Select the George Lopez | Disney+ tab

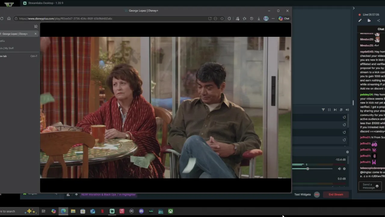click(19, 34)
